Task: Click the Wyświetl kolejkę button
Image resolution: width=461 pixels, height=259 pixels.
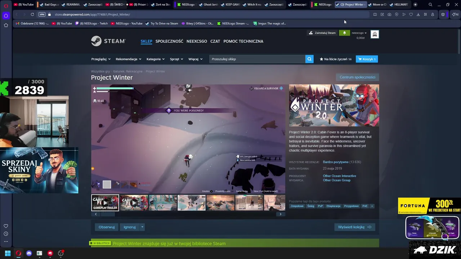Action: (355, 227)
